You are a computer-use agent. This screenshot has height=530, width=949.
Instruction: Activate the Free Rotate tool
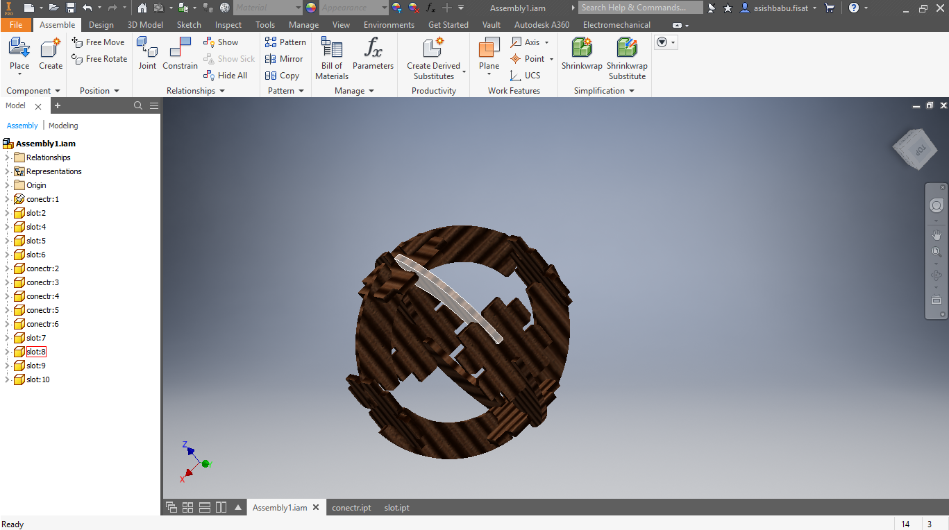99,59
